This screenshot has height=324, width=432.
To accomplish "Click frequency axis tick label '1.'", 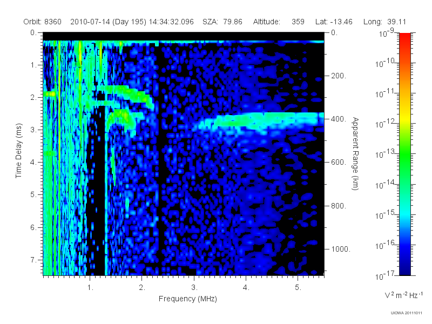I will tap(90, 288).
